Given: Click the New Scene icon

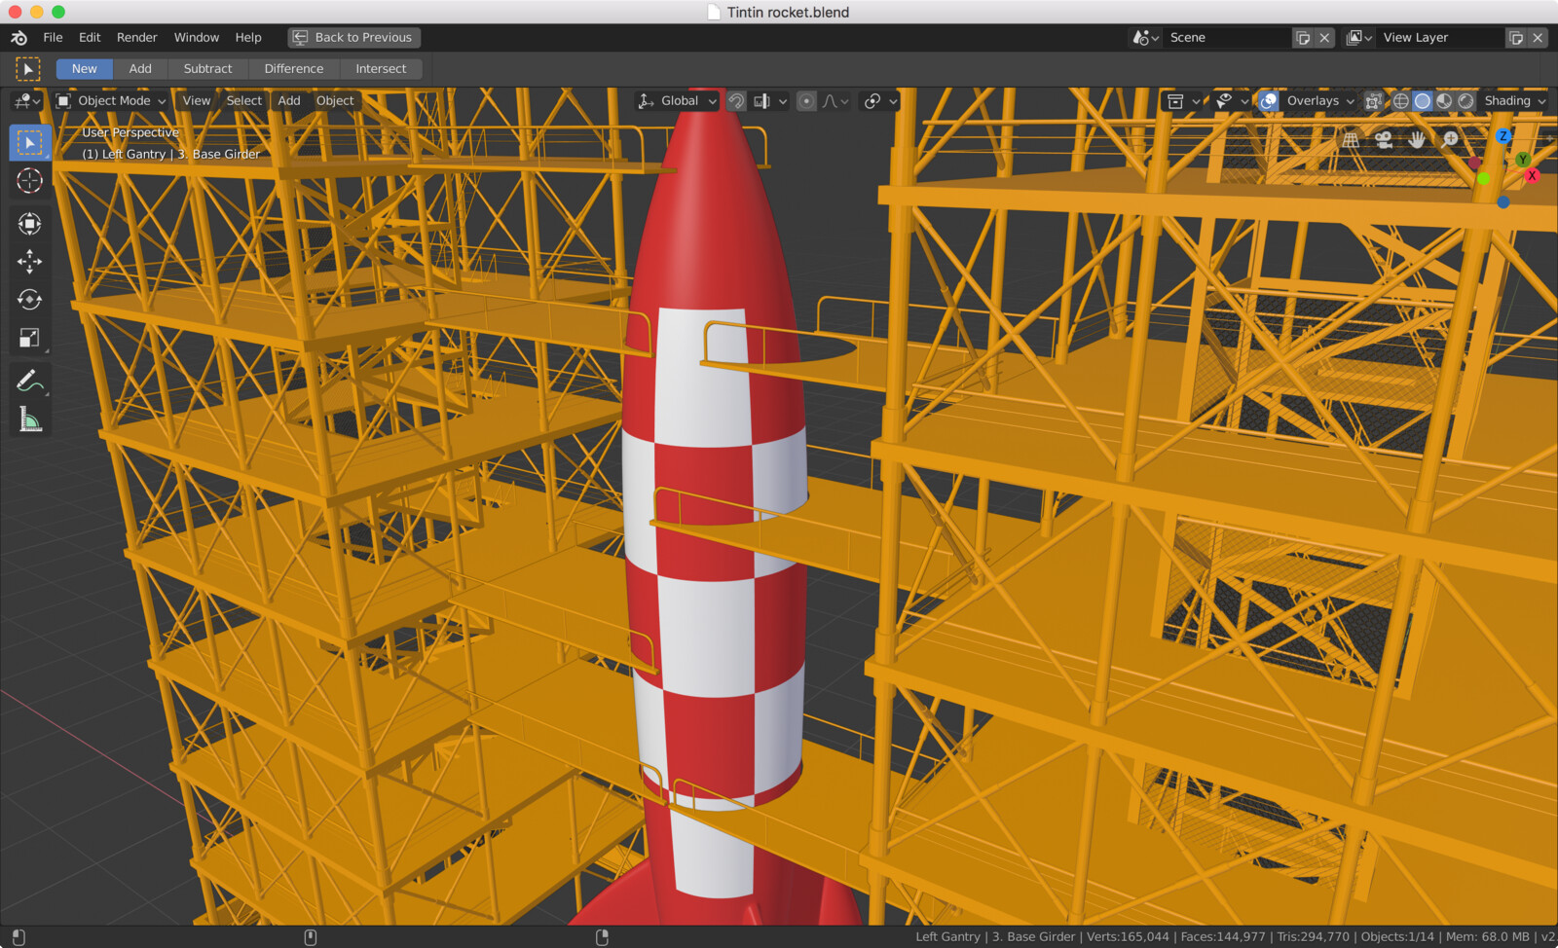Looking at the screenshot, I should coord(1303,37).
